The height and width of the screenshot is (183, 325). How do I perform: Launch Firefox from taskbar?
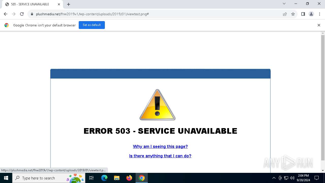(x=129, y=178)
